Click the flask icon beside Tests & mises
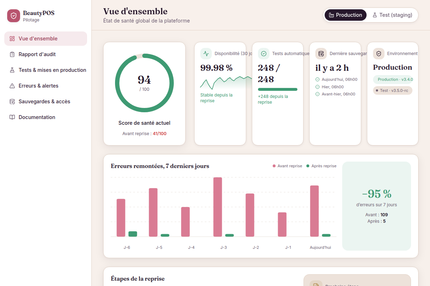 click(12, 70)
